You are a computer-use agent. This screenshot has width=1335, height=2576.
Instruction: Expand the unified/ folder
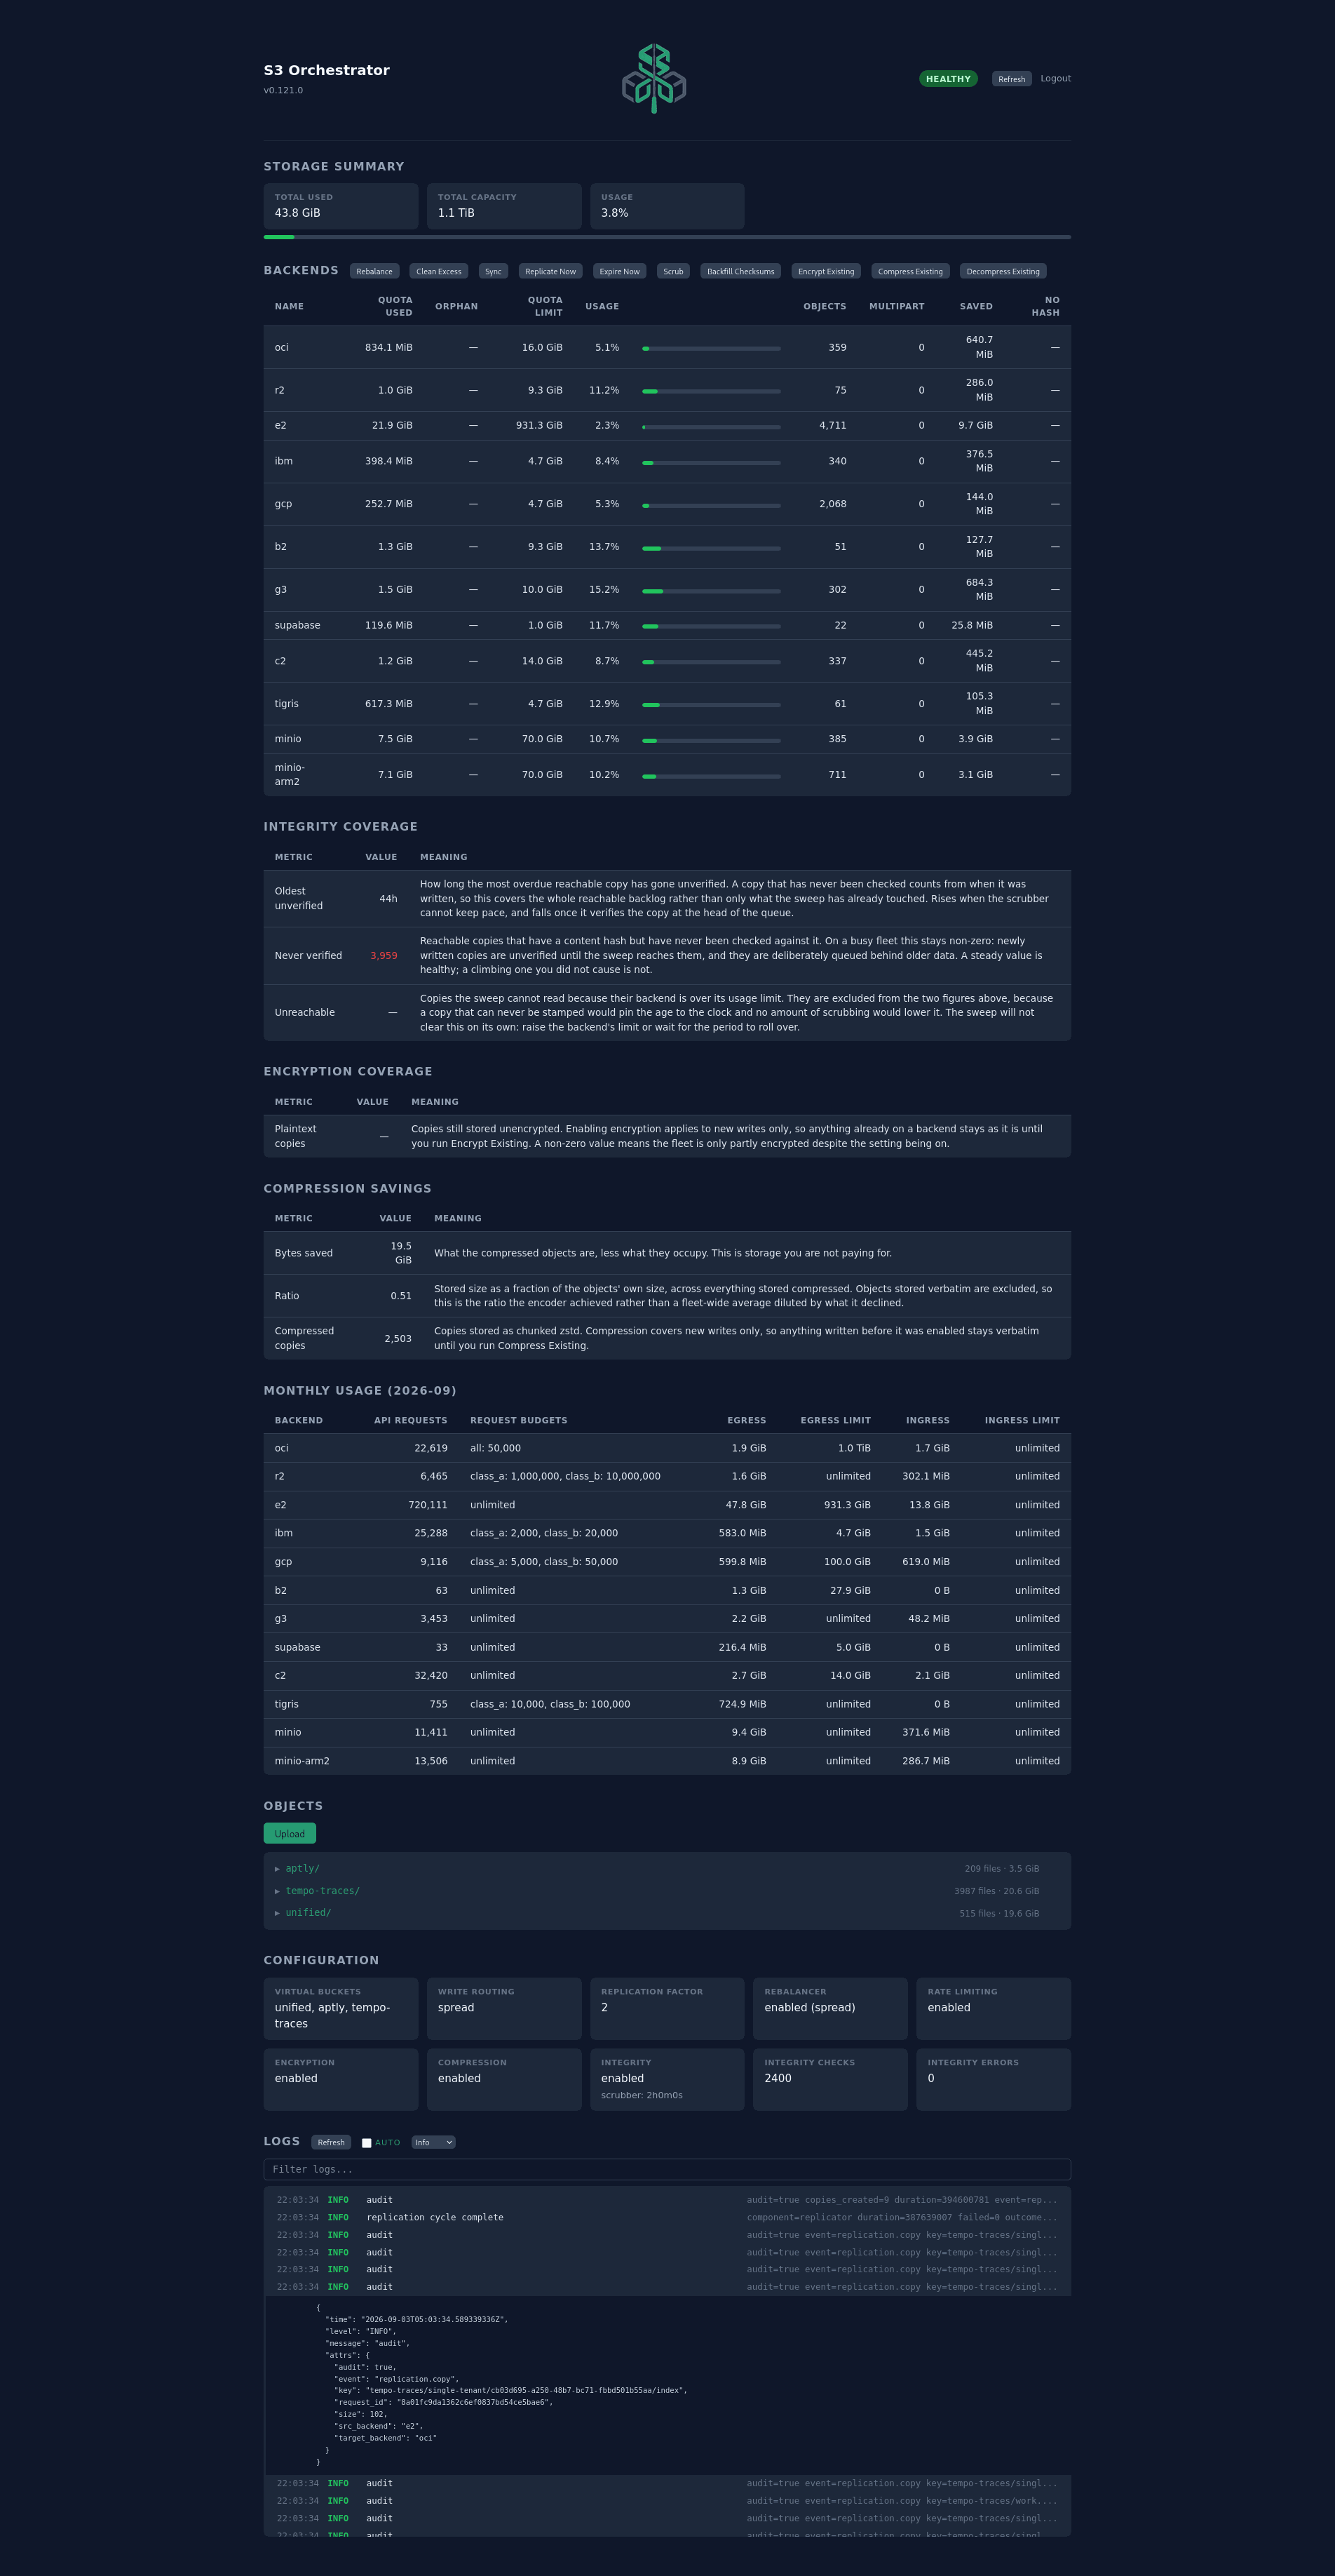point(308,1913)
